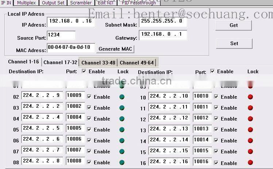This screenshot has width=273, height=169.
Task: Toggle channel 06 Enable checkbox
Action: (89, 140)
